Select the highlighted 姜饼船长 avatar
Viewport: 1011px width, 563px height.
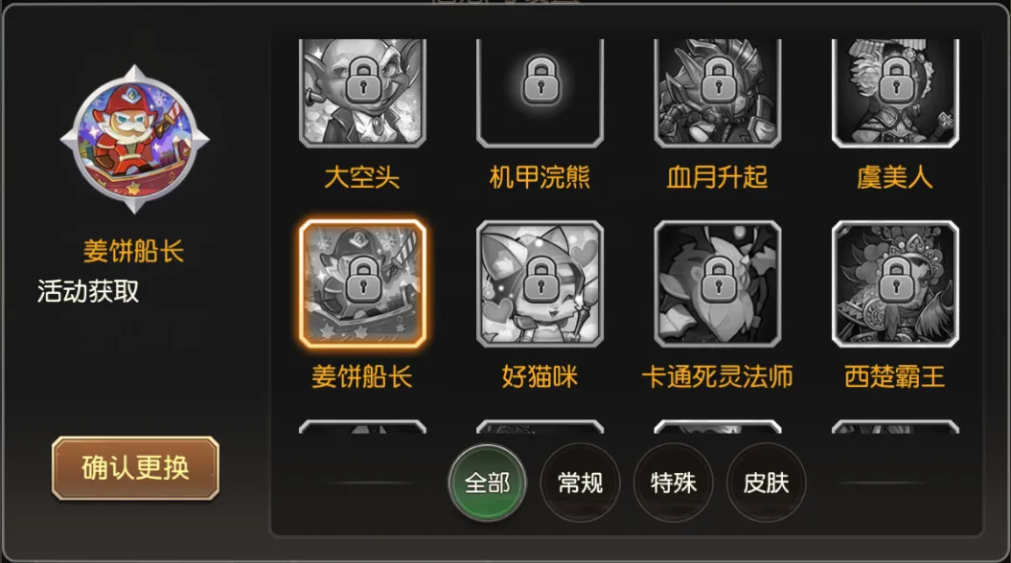[x=362, y=284]
